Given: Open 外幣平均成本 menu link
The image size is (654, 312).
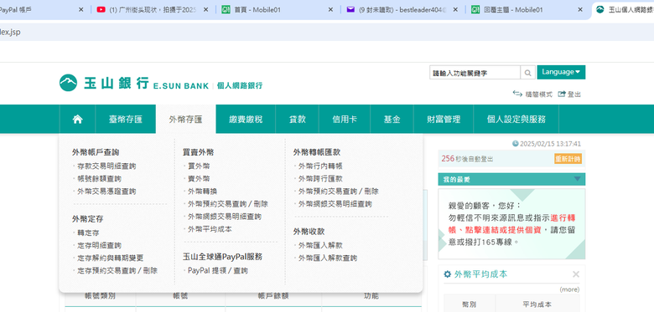Looking at the screenshot, I should pos(210,229).
